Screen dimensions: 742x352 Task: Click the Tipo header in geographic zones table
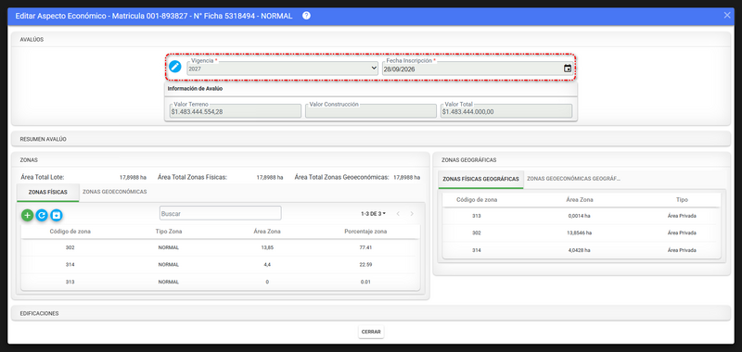point(682,200)
